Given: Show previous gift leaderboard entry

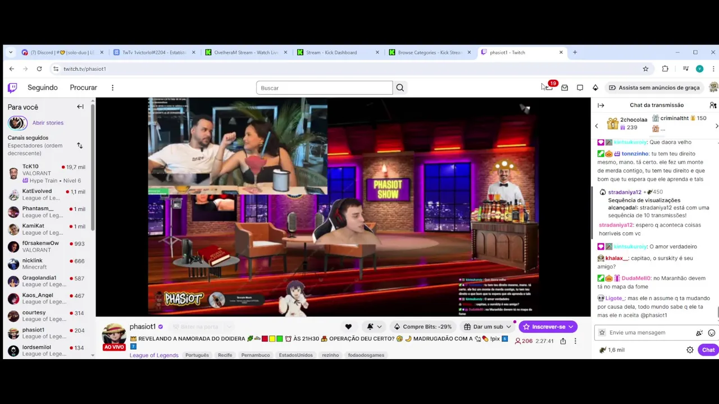Looking at the screenshot, I should (x=597, y=126).
